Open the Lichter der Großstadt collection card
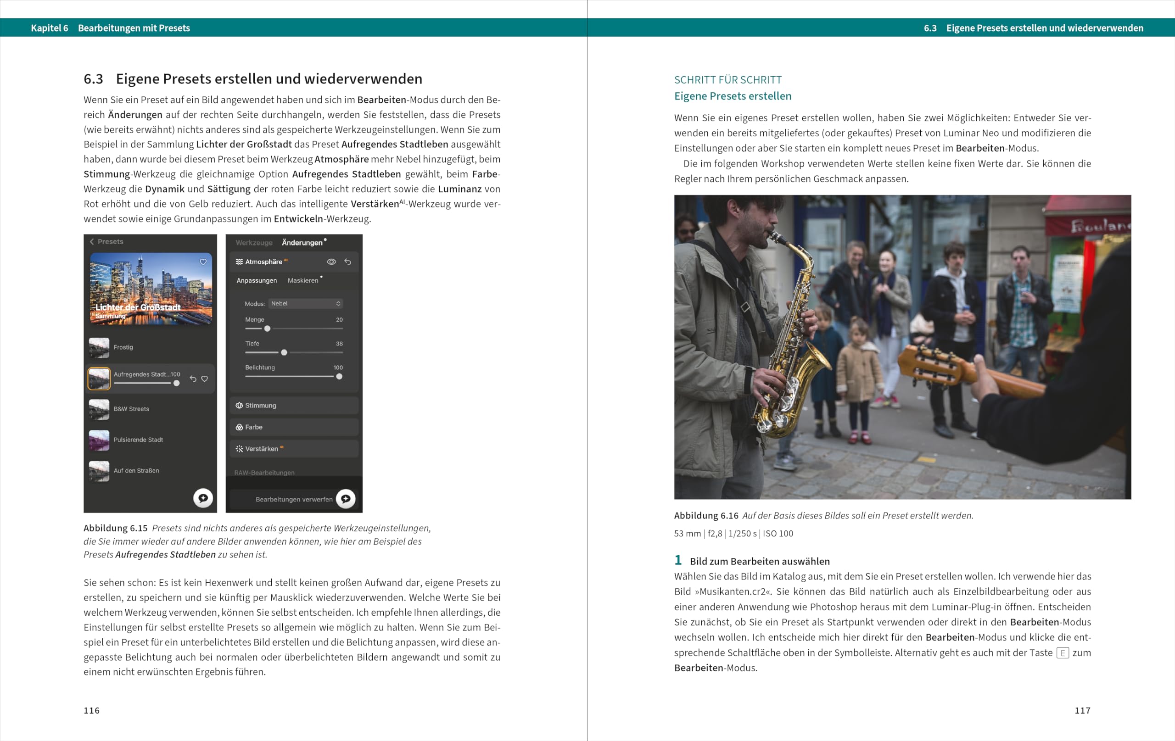The height and width of the screenshot is (741, 1175). pos(151,289)
